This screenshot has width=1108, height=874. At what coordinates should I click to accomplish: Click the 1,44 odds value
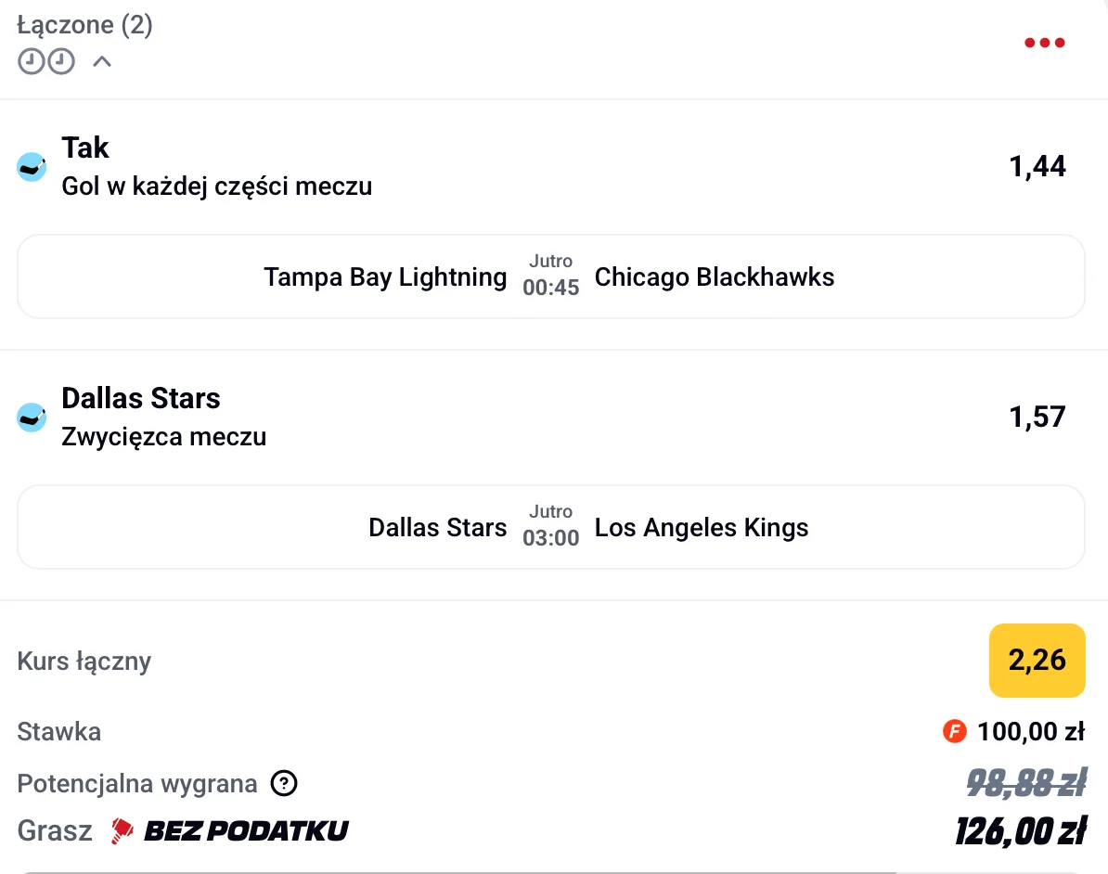pos(1037,167)
